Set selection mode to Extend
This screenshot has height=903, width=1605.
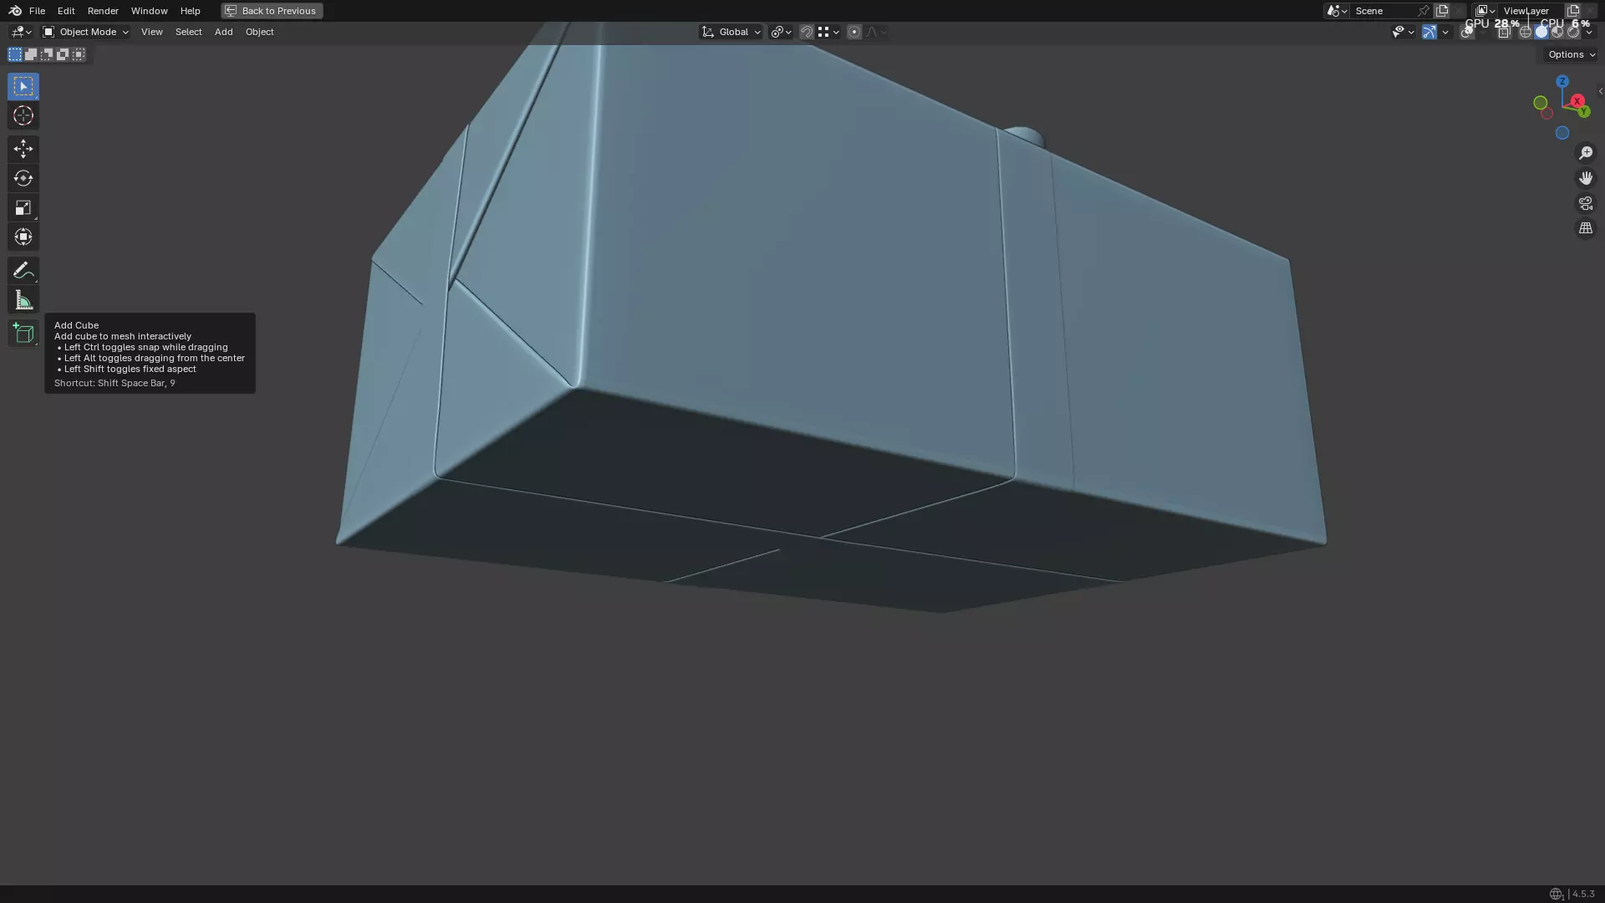[x=31, y=54]
